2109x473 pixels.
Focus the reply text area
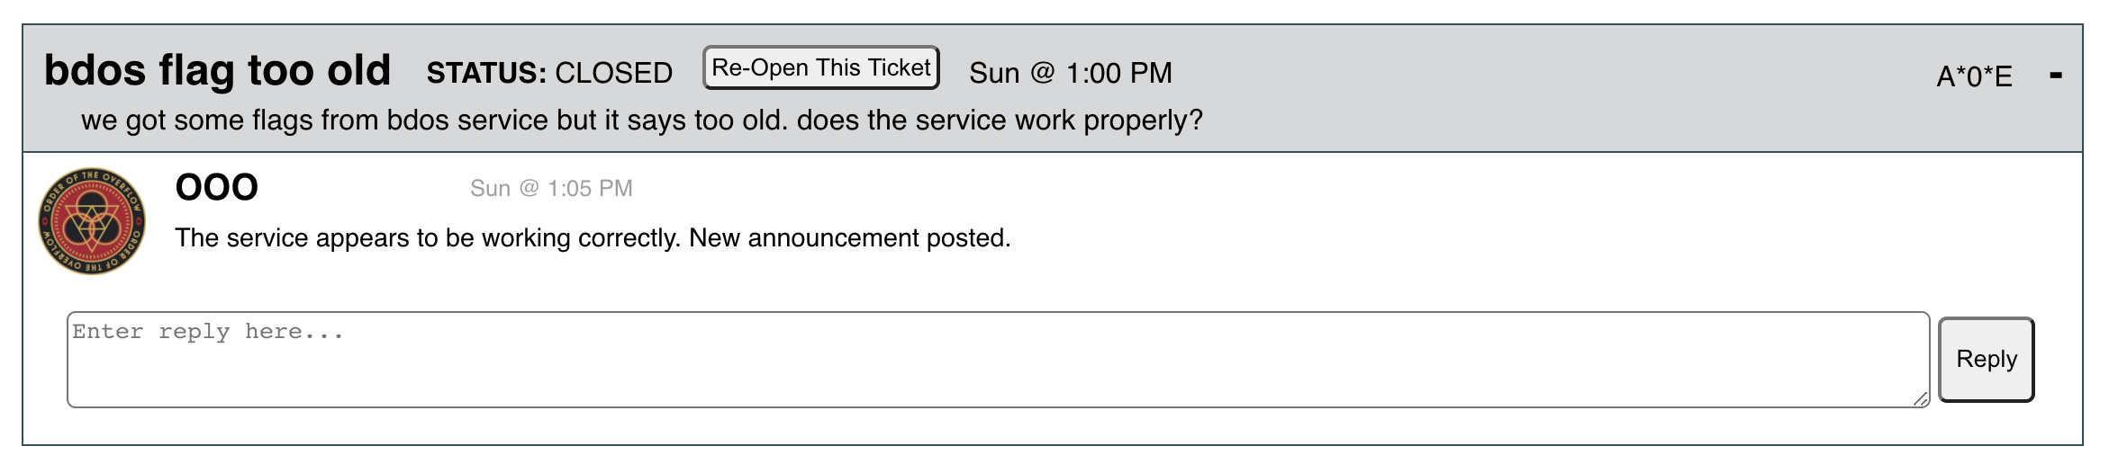(998, 360)
